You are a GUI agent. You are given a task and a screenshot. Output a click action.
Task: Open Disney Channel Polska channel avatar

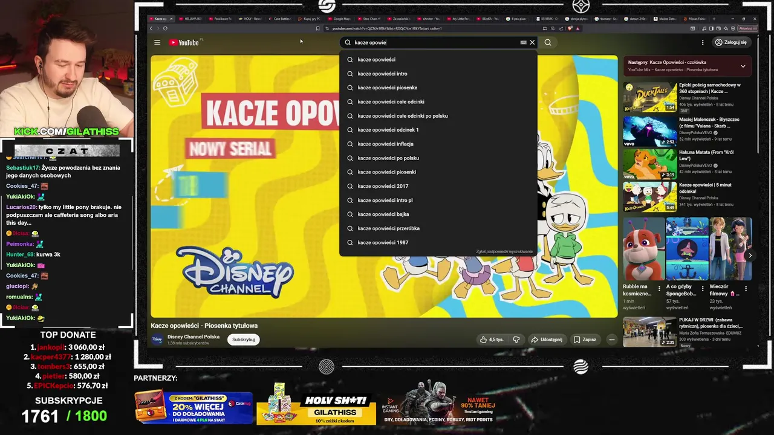point(157,340)
